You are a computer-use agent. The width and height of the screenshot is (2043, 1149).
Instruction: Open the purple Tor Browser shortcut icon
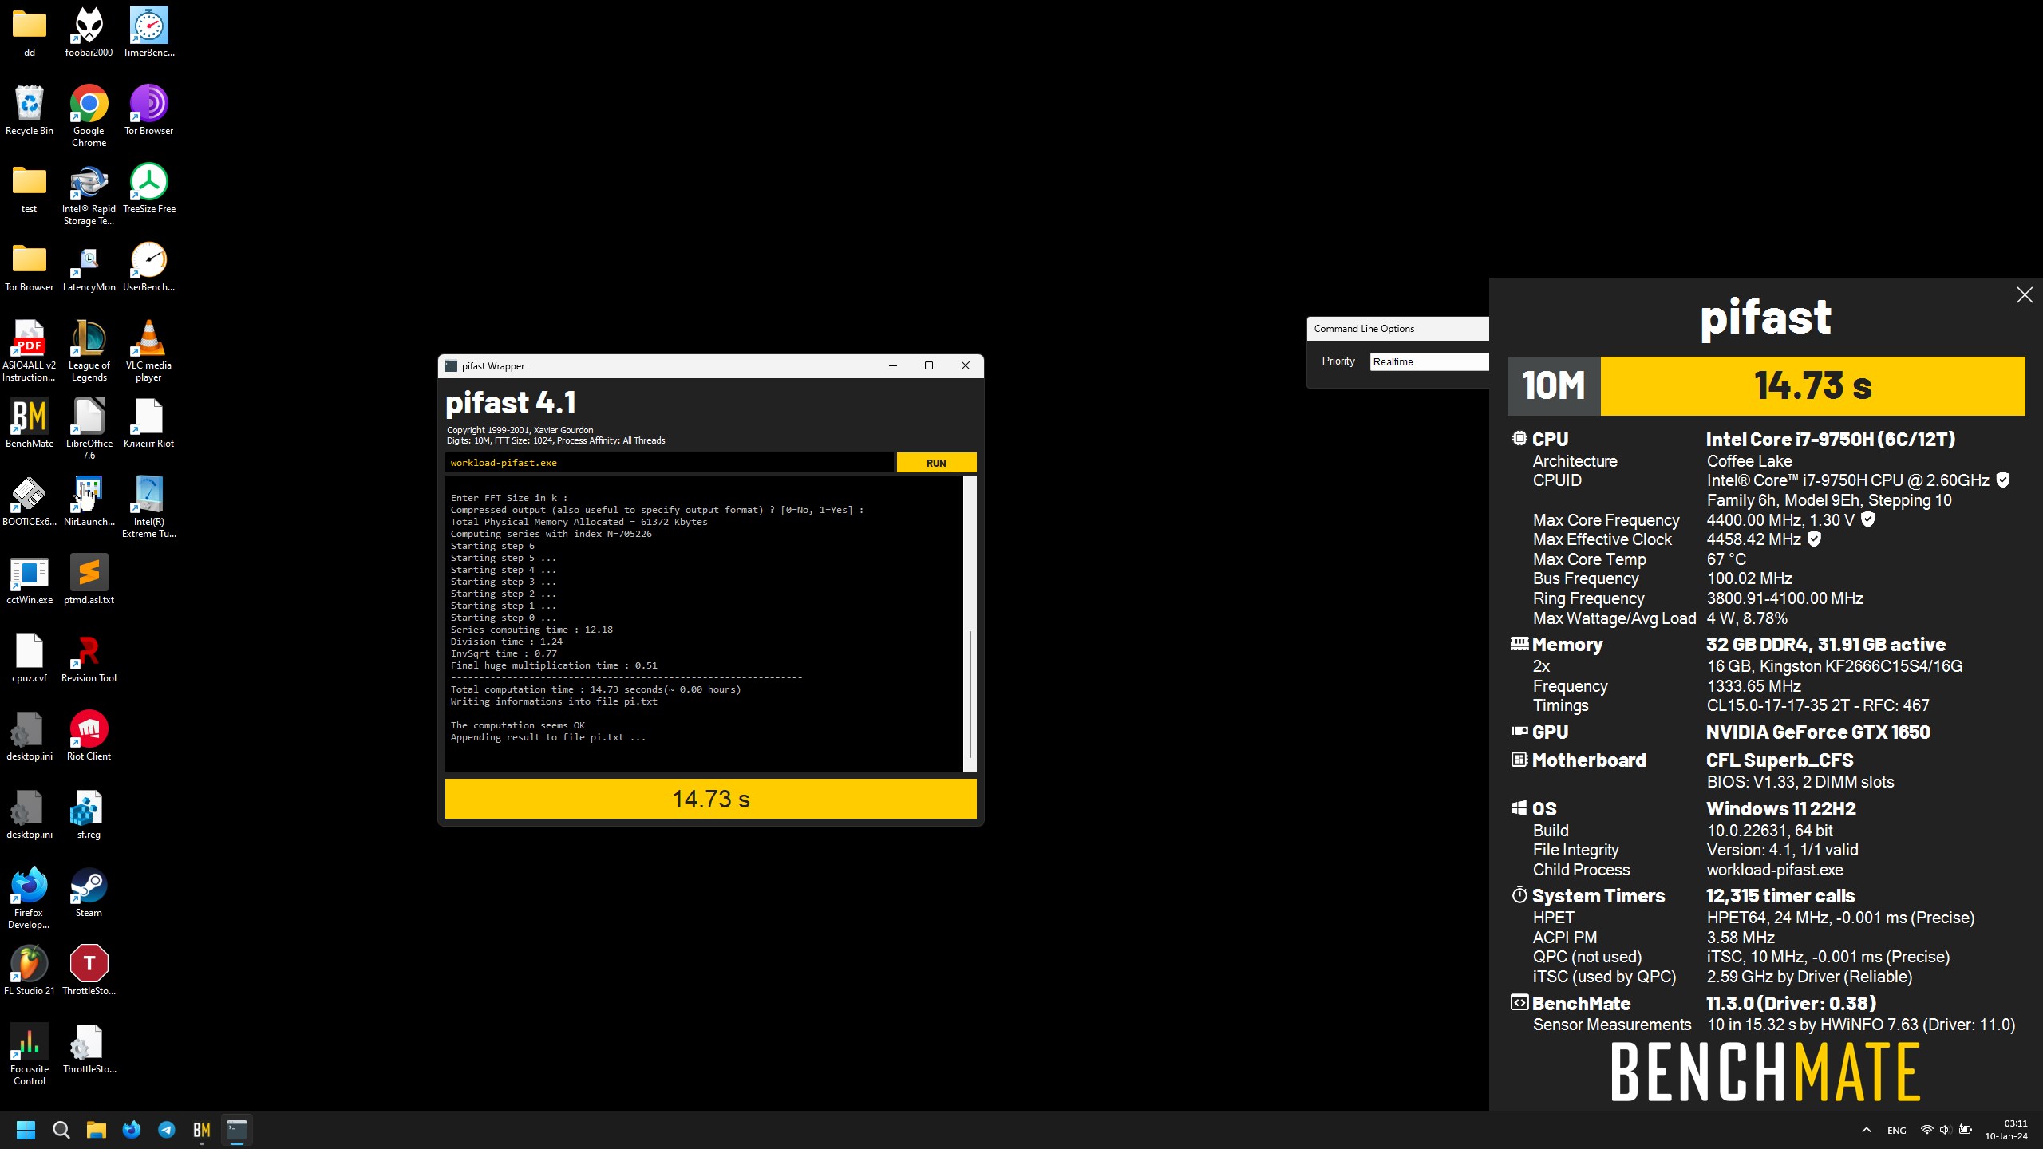click(148, 110)
